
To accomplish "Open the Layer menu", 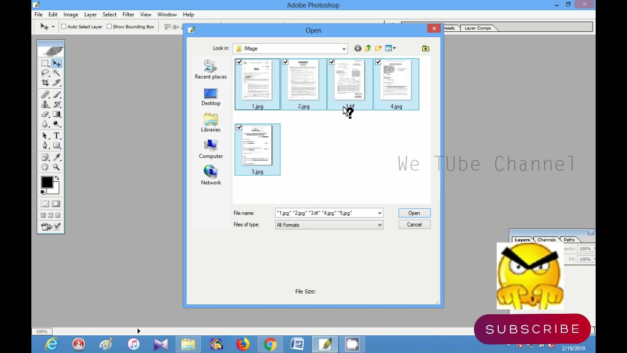I will tap(90, 15).
